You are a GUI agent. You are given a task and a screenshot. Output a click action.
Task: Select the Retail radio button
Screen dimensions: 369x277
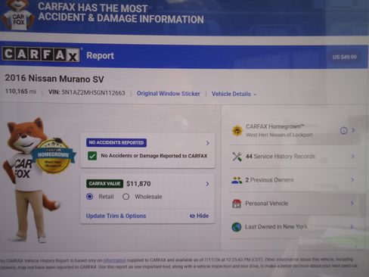coord(90,197)
